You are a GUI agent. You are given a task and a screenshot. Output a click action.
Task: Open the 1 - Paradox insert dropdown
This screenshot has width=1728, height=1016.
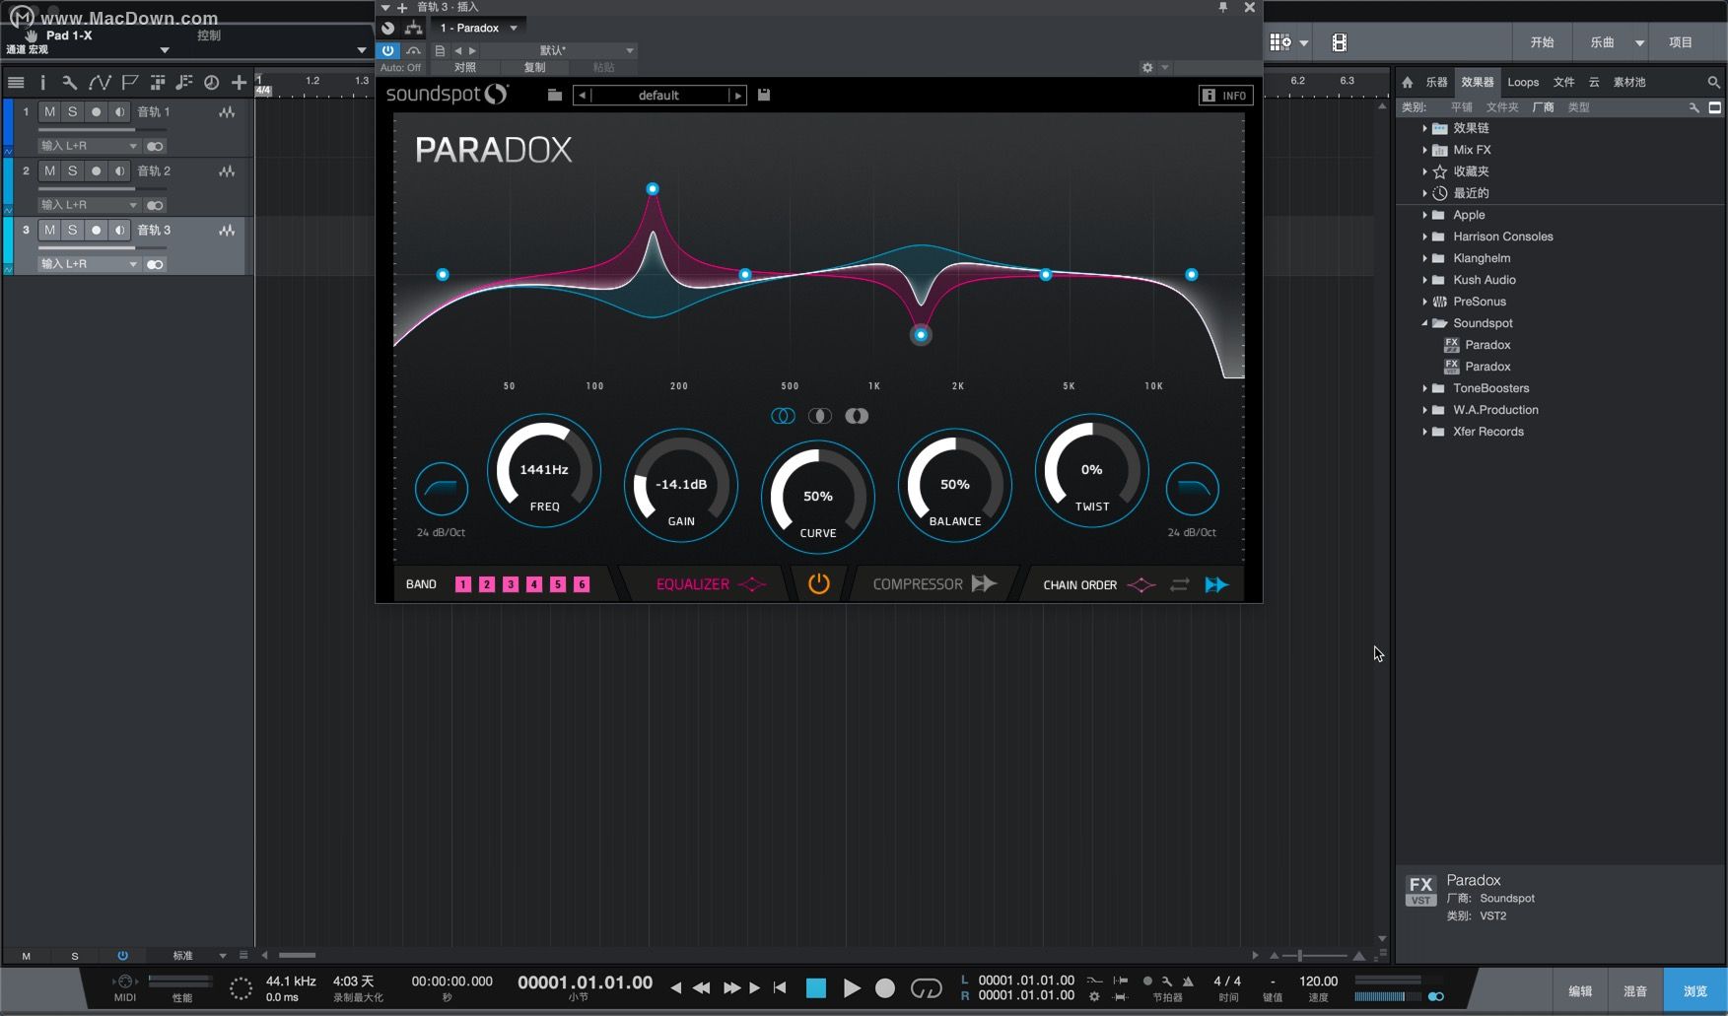(x=479, y=28)
